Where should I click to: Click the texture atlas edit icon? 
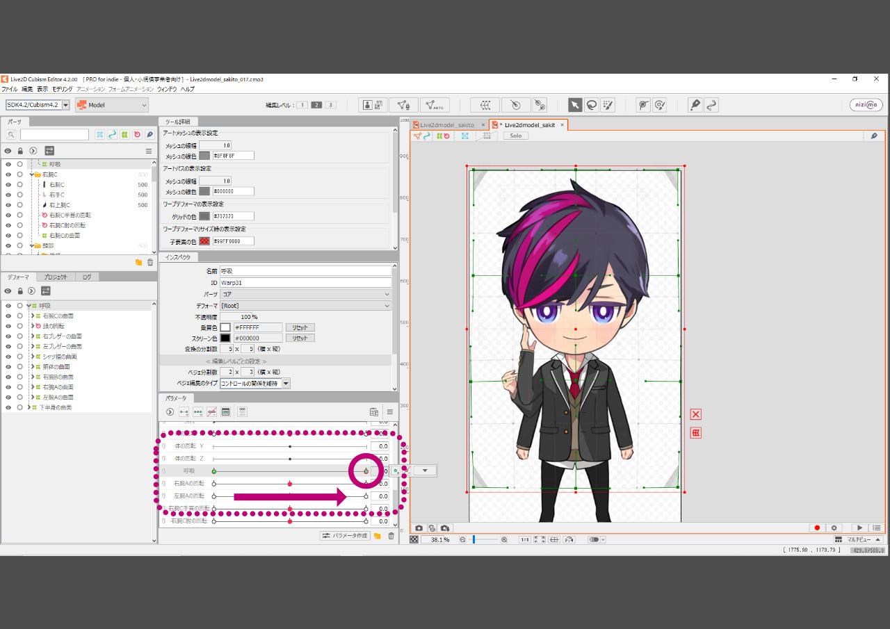click(373, 105)
